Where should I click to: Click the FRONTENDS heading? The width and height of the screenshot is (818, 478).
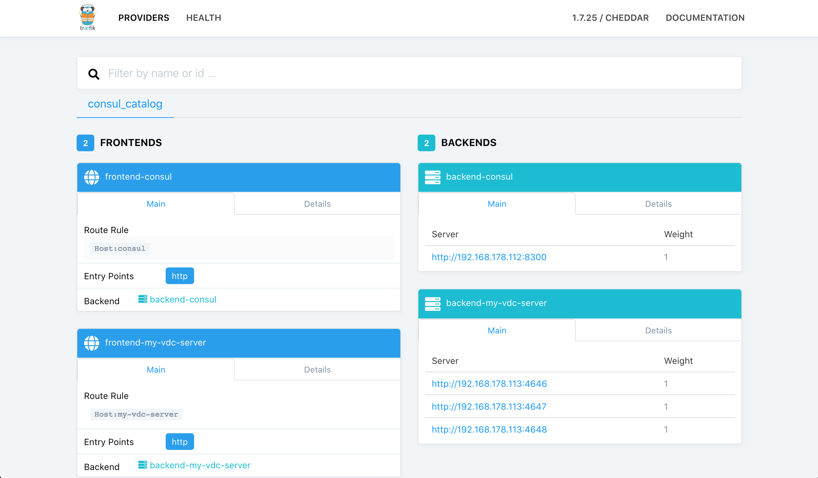[131, 143]
